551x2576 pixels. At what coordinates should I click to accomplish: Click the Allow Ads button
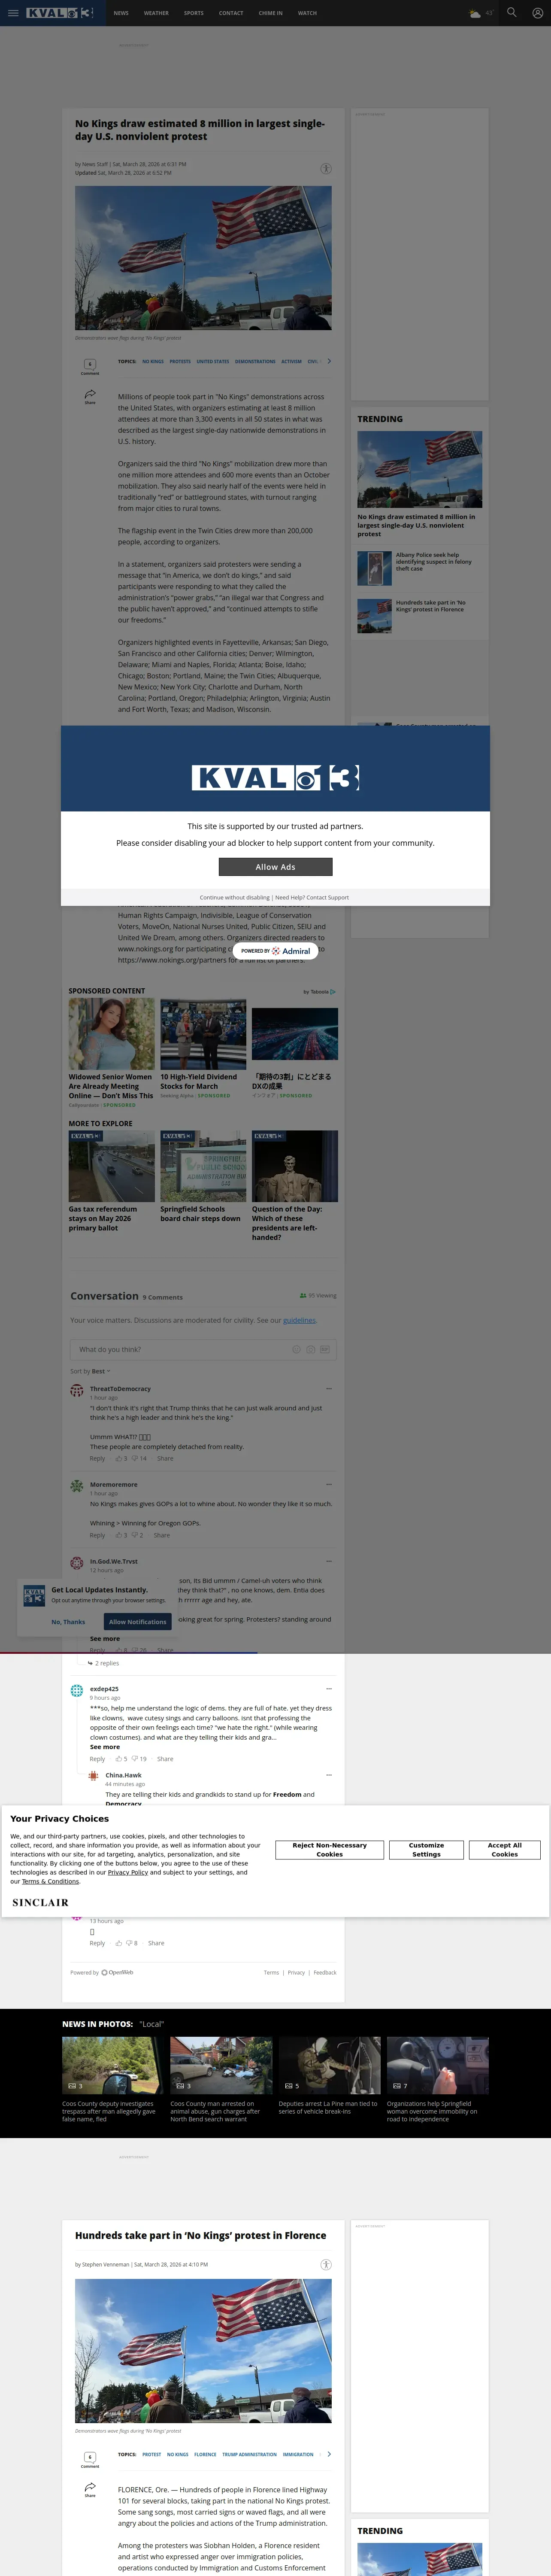point(275,867)
